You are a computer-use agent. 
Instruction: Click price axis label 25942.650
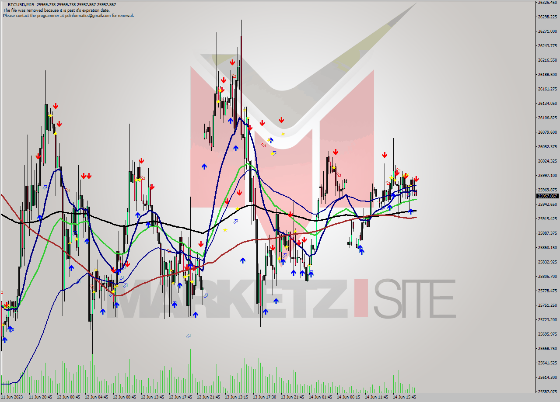pos(547,204)
